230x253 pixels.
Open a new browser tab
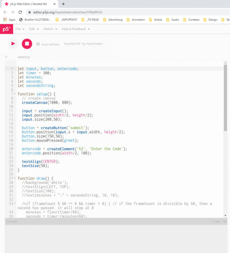click(x=63, y=4)
